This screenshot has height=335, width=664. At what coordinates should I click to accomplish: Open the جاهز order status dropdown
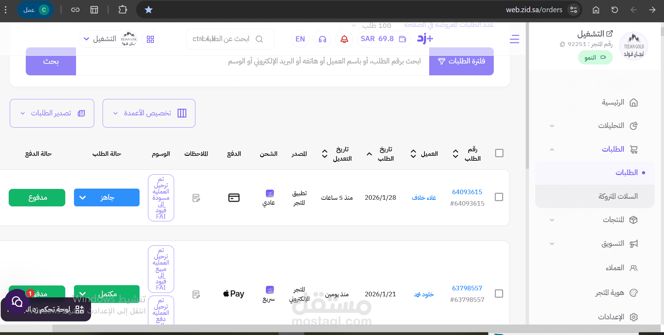click(106, 197)
